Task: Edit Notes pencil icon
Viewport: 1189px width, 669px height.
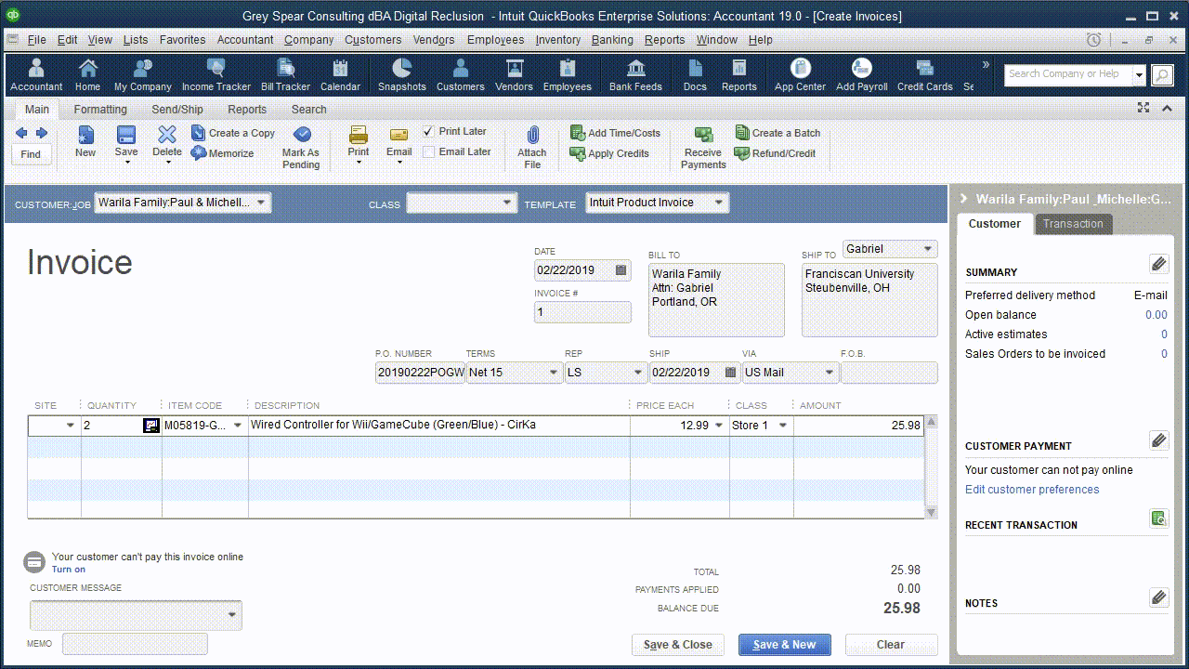Action: (1158, 597)
